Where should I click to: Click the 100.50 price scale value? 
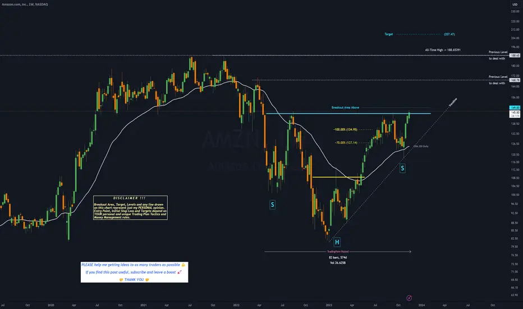[x=515, y=195]
